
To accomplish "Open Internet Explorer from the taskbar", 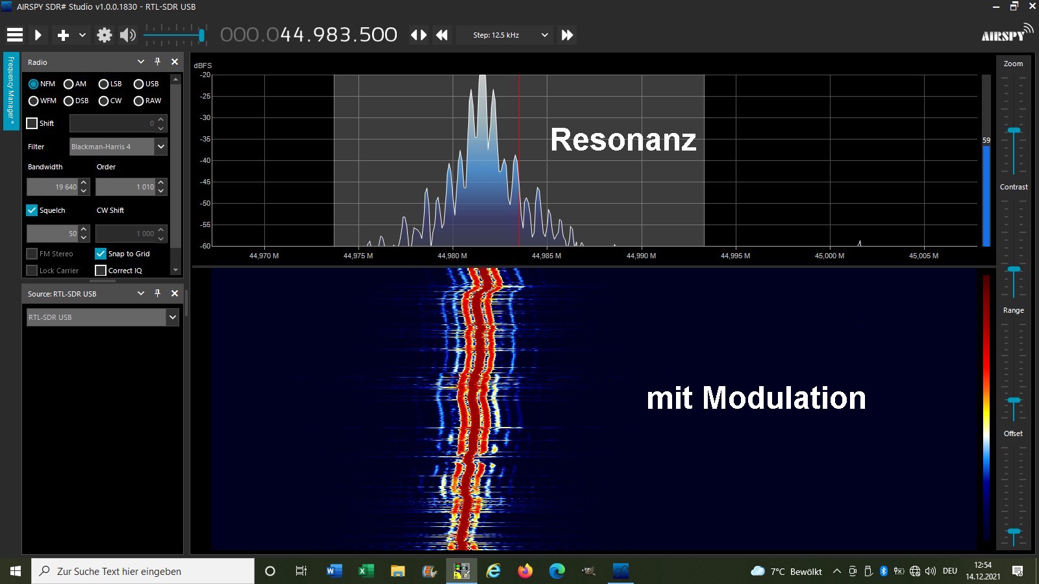I will pos(494,571).
